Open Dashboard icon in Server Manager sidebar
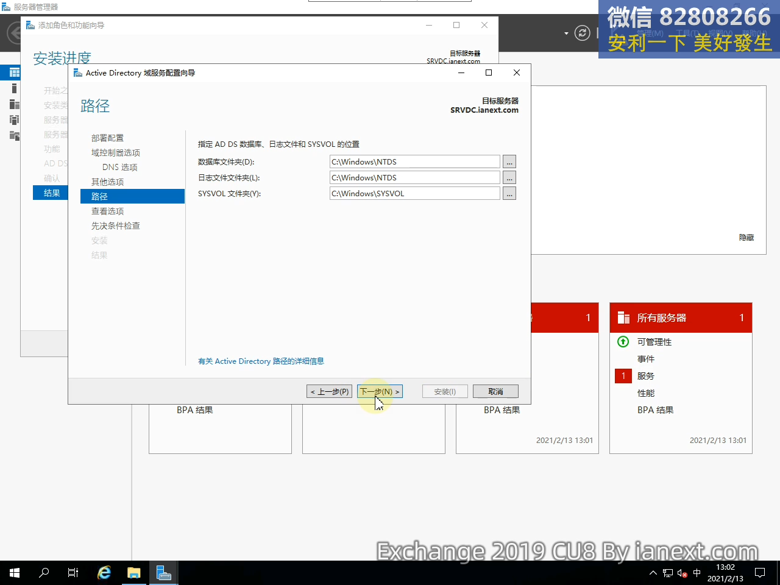The width and height of the screenshot is (780, 585). pos(14,73)
